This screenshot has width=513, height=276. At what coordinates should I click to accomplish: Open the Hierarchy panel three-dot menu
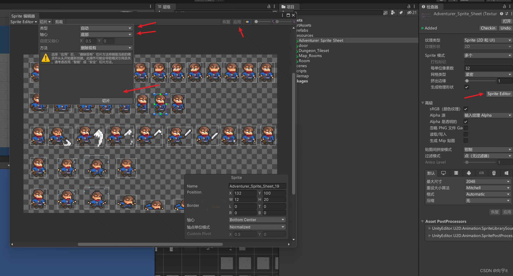(x=274, y=6)
